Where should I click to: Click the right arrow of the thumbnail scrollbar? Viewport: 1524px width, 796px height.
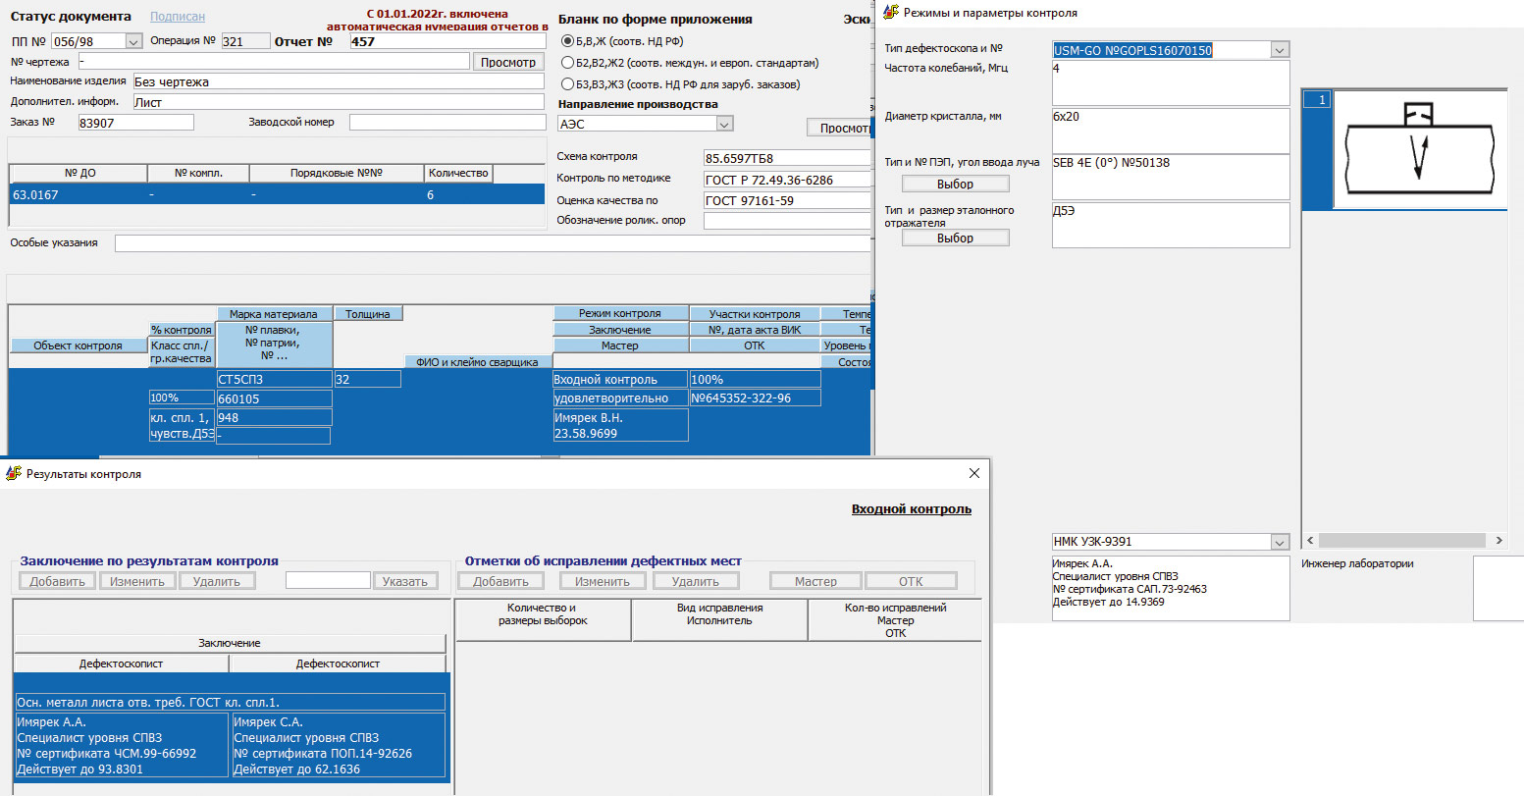point(1498,541)
